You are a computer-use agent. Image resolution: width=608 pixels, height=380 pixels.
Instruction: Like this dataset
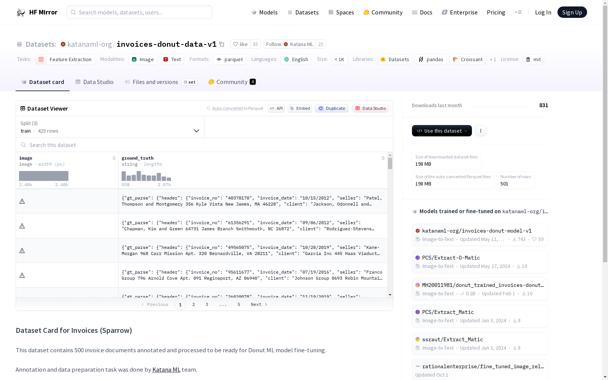[x=240, y=44]
